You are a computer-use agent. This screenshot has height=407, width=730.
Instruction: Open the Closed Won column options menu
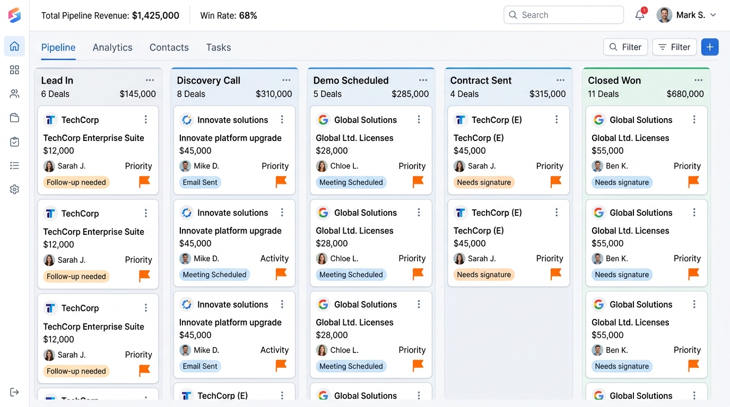pyautogui.click(x=698, y=80)
